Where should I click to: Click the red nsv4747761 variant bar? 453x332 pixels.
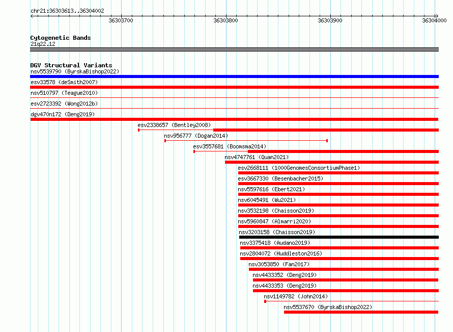click(x=332, y=162)
